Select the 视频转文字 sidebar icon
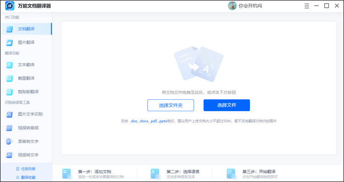The height and width of the screenshot is (182, 344). (10, 155)
